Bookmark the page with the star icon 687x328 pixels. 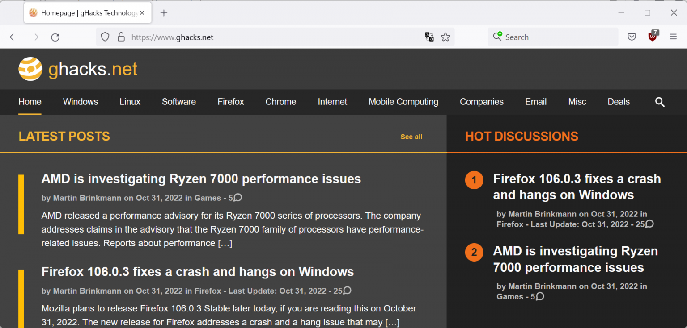[x=445, y=37]
